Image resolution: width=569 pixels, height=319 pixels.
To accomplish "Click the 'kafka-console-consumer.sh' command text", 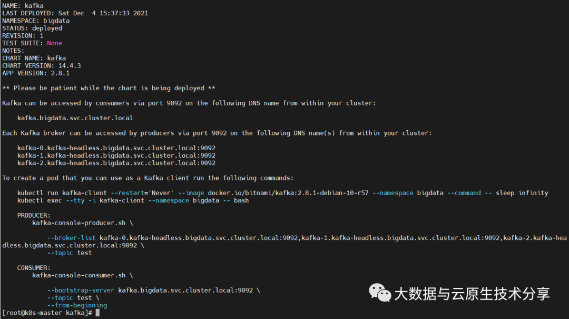I will (x=79, y=275).
